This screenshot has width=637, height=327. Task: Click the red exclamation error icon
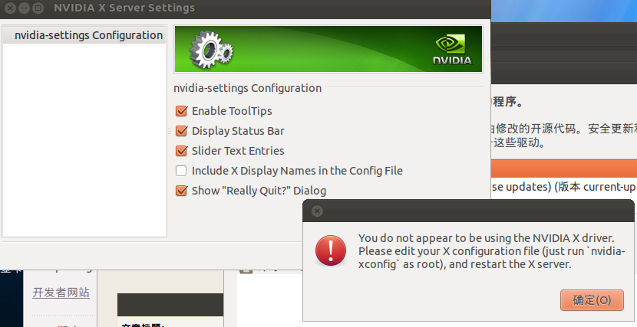331,251
